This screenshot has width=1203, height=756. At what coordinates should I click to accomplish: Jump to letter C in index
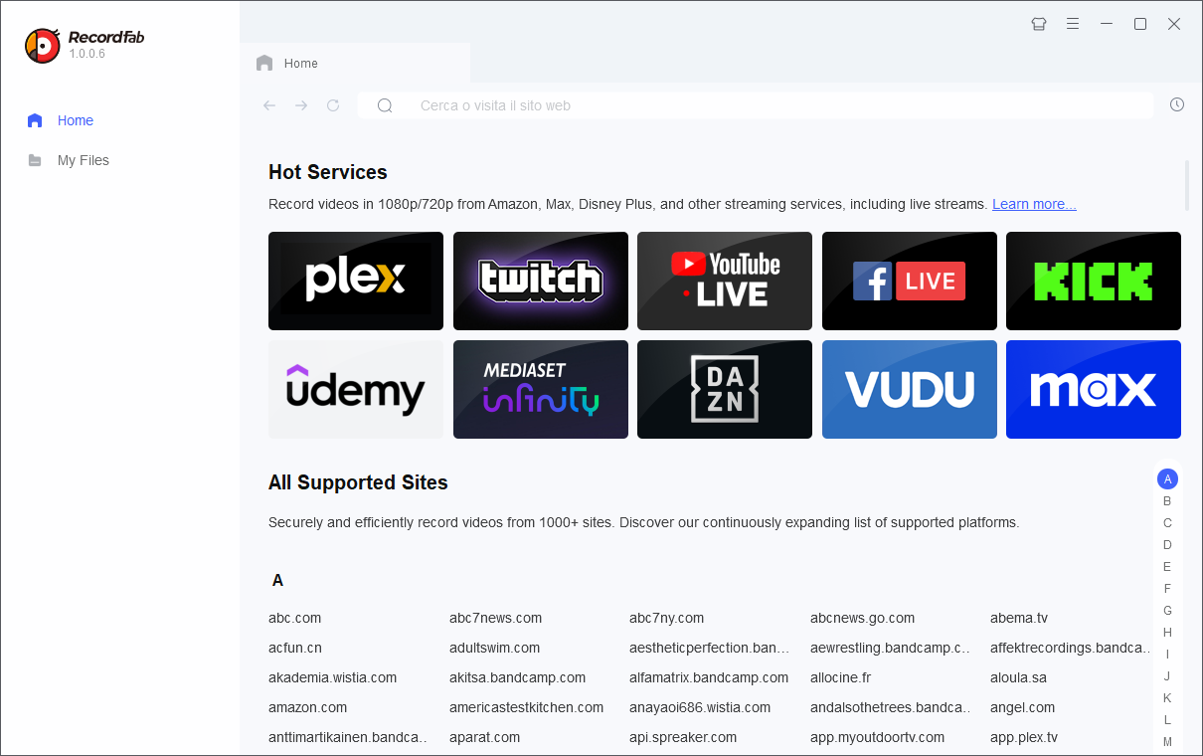tap(1167, 523)
